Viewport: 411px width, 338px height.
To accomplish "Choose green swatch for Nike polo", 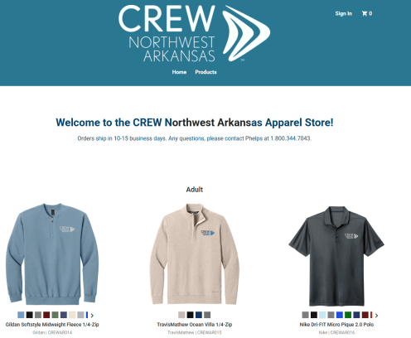I will (348, 315).
